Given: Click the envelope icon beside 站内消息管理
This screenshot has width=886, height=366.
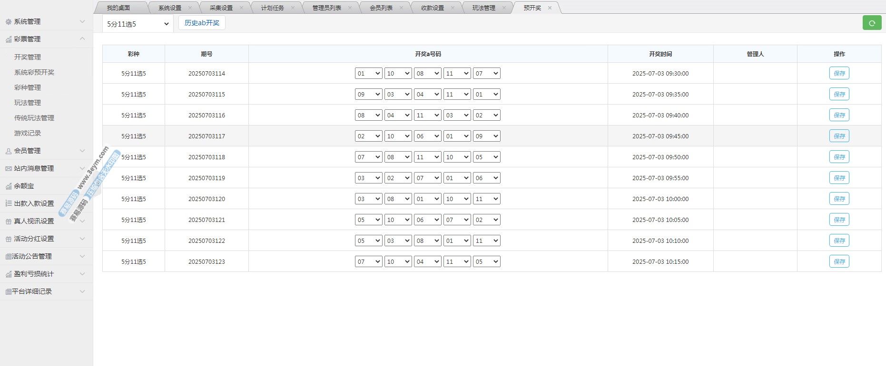Looking at the screenshot, I should point(8,169).
